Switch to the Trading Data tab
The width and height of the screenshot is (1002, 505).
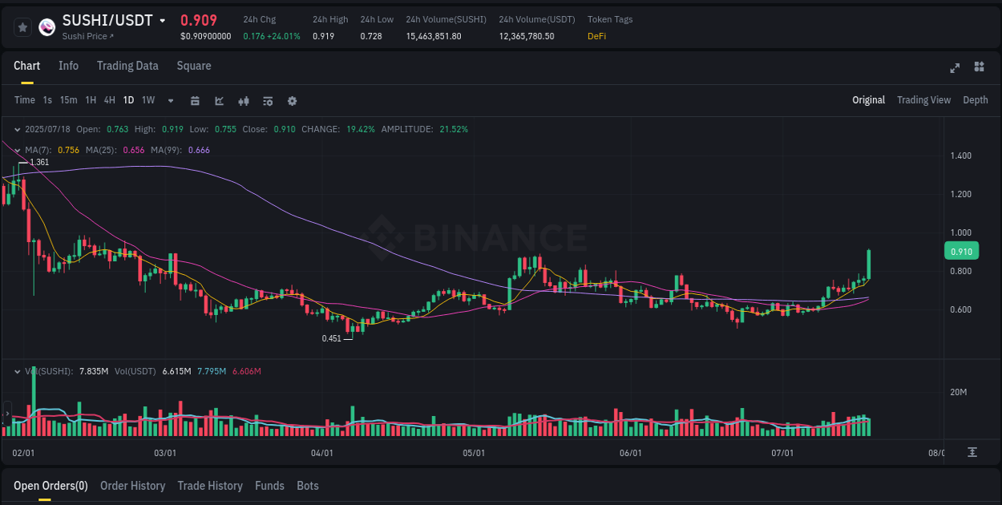tap(127, 66)
